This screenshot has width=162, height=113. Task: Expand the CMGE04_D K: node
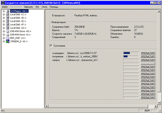4,41
